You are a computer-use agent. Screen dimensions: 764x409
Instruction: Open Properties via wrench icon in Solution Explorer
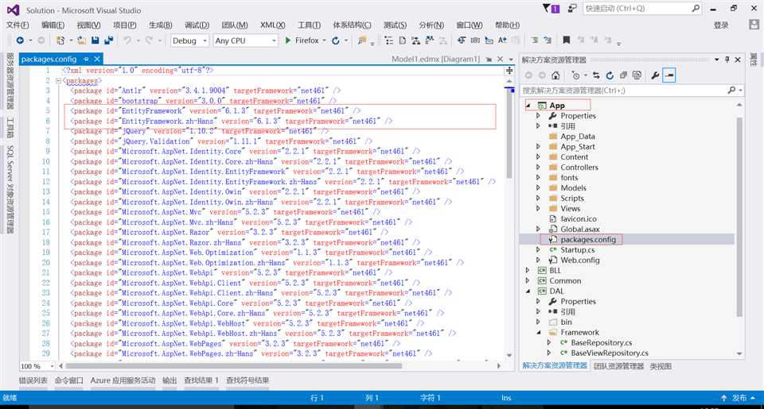pos(655,75)
